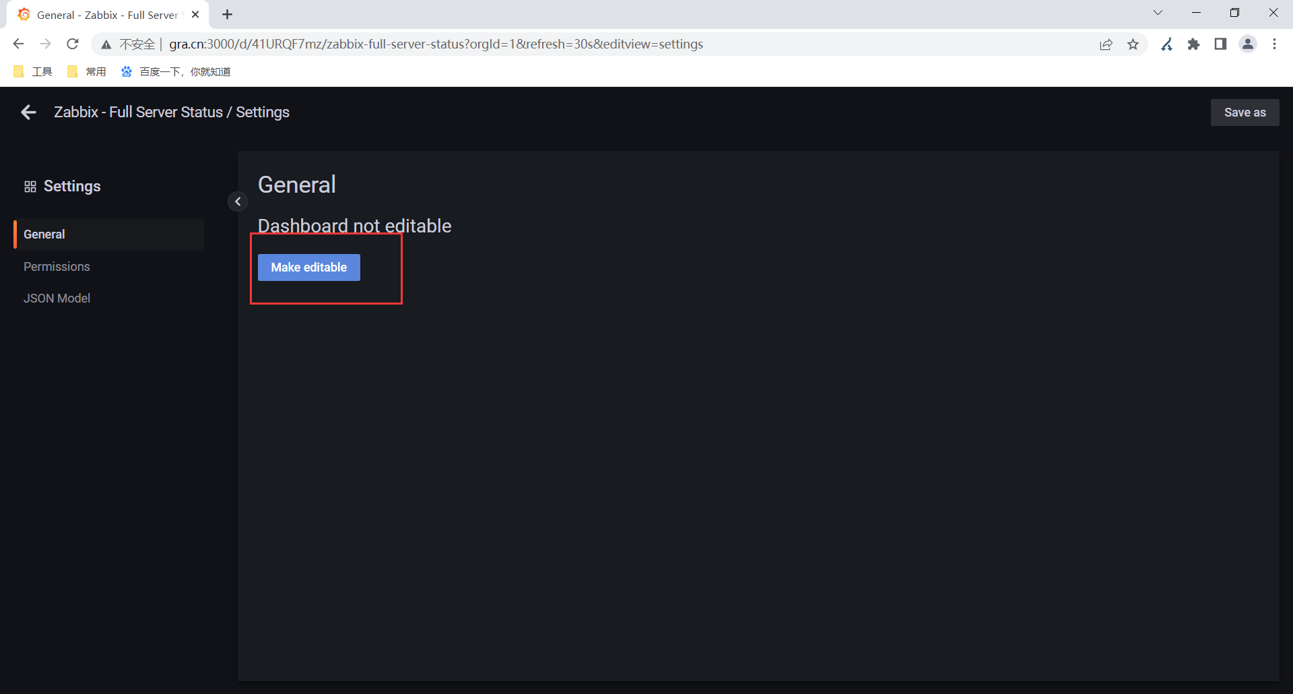1293x694 pixels.
Task: Collapse the settings sidebar with chevron
Action: [238, 201]
